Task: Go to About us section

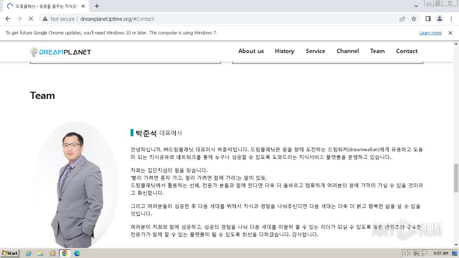Action: click(x=251, y=51)
